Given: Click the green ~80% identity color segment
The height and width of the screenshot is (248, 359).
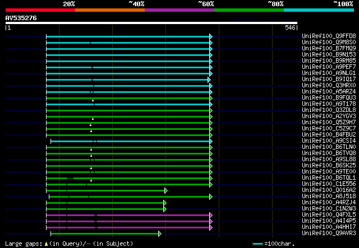Looking at the screenshot, I should click(249, 10).
